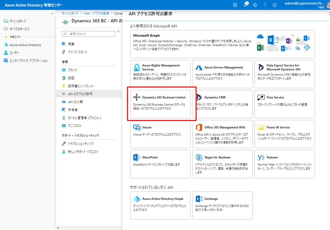Select Microsoft Graph API card
Image resolution: width=330 pixels, height=230 pixels.
point(222,44)
